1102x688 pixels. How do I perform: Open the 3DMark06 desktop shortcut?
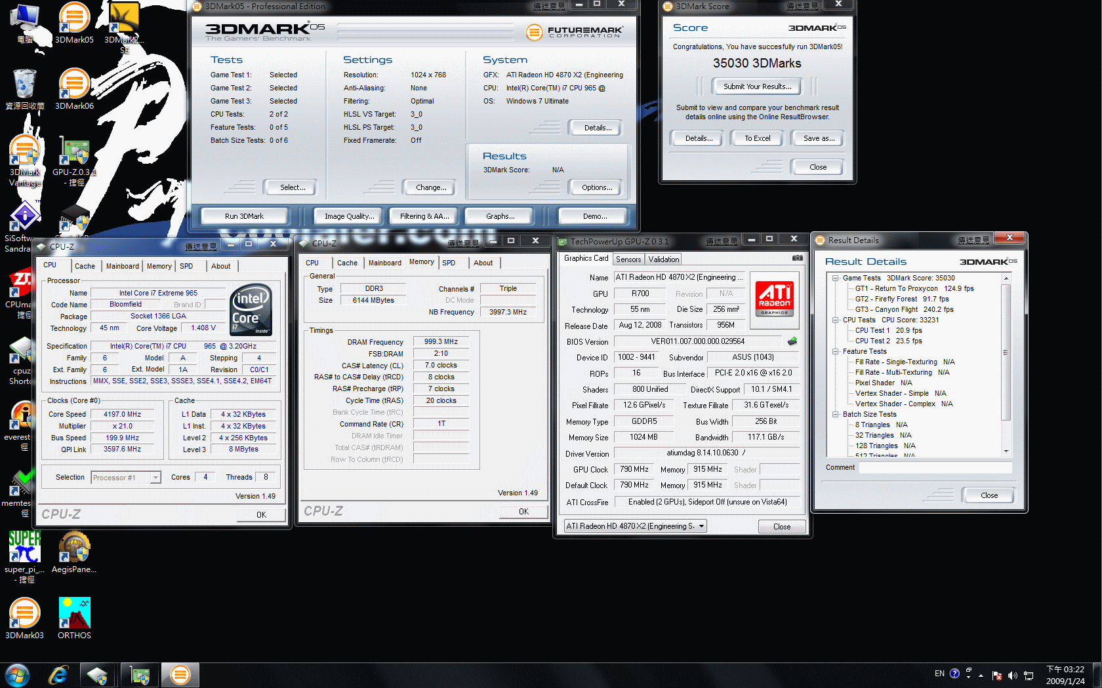coord(74,88)
